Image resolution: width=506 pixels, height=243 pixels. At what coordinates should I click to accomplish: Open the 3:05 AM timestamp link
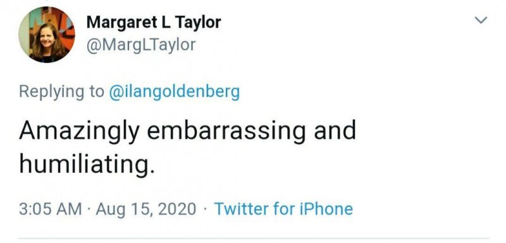tap(51, 209)
